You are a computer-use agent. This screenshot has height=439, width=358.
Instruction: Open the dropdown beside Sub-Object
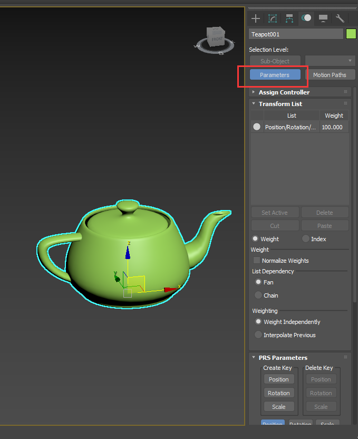tap(330, 61)
